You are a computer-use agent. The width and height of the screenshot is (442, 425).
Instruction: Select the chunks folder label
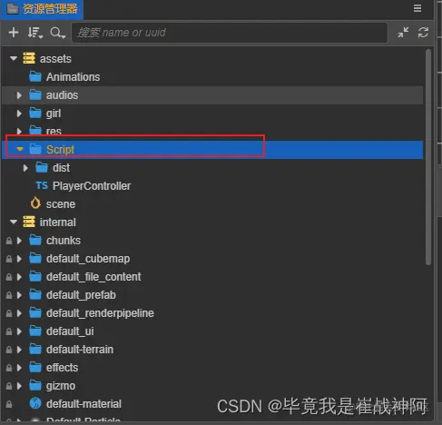64,241
